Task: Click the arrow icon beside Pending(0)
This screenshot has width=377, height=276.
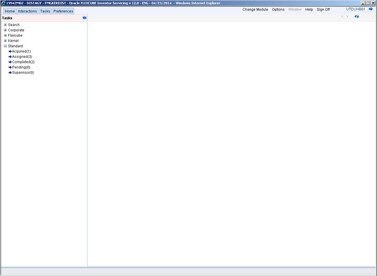Action: 10,67
